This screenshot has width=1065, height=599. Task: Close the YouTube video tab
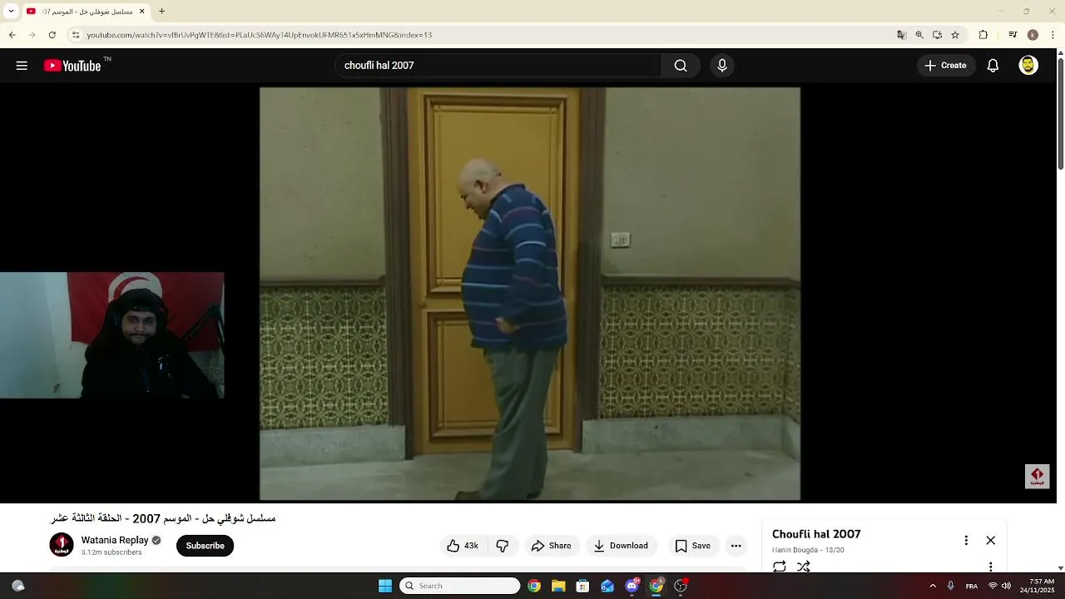pos(141,12)
